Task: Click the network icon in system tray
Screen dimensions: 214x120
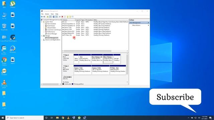Action: point(196,118)
